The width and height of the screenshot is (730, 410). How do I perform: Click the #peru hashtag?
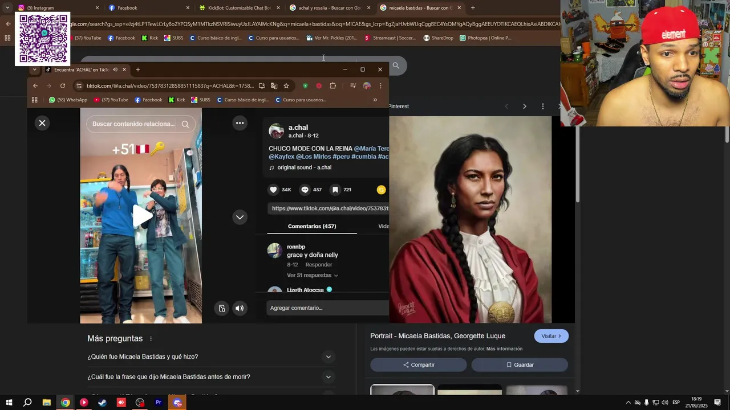tap(341, 157)
